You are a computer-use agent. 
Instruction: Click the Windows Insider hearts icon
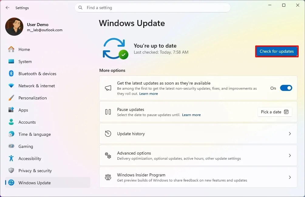(108, 177)
